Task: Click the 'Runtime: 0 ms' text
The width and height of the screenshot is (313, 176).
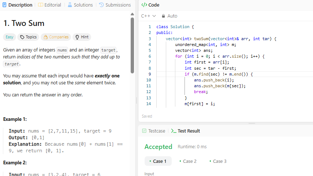Action: [192, 147]
